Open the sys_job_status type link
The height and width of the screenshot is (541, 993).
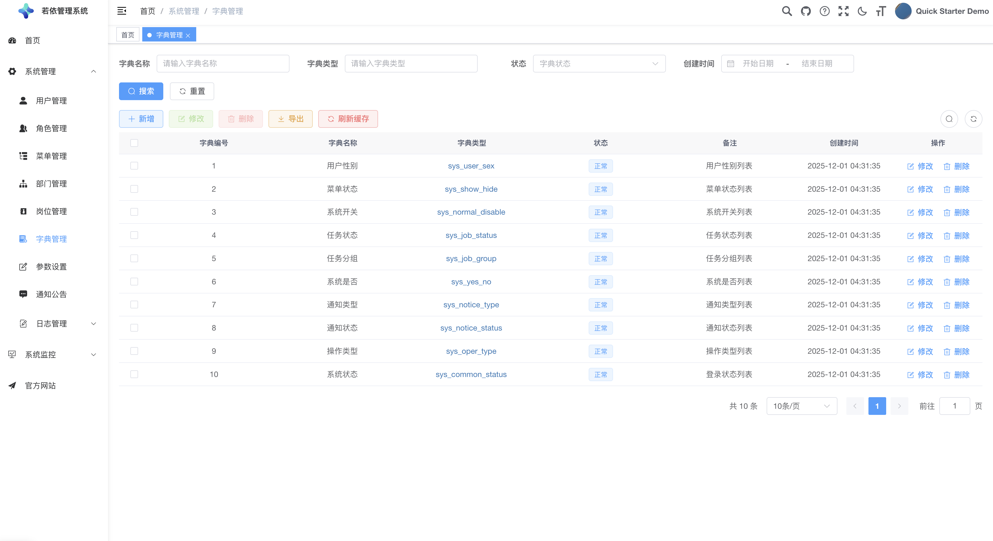pos(471,235)
